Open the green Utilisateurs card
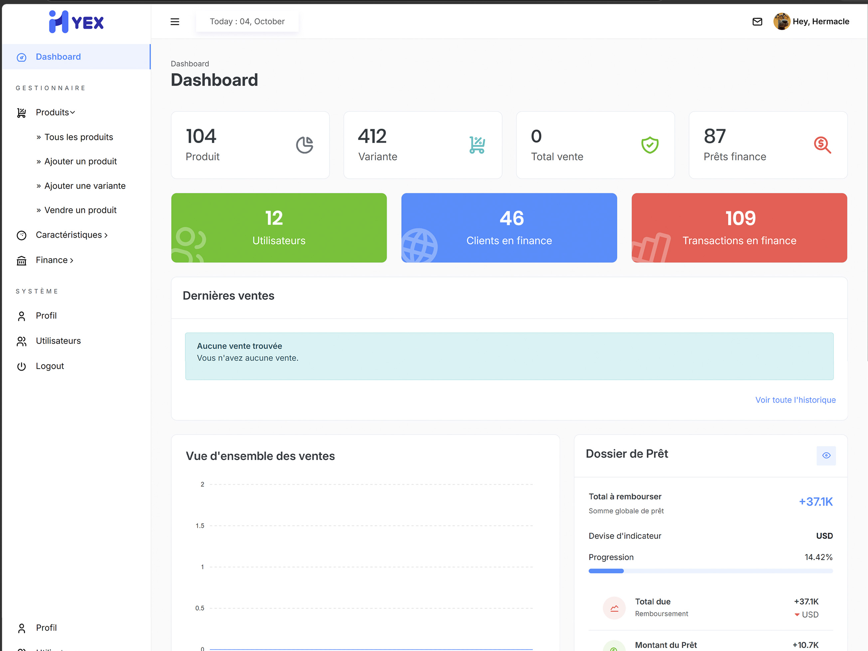 [279, 228]
